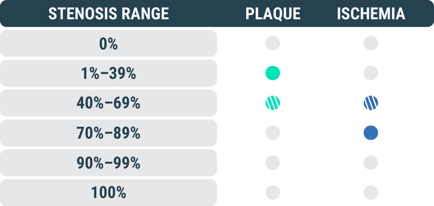434x206 pixels.
Task: Click solid blue Ischemia dot for 70%–89%
Action: pos(371,133)
